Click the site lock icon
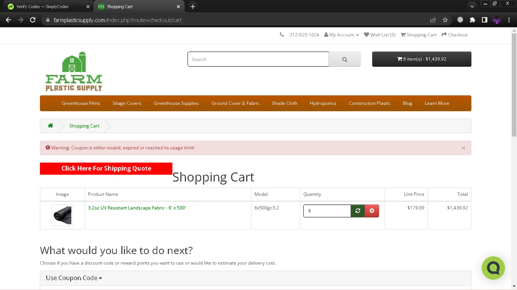The width and height of the screenshot is (517, 290). pos(48,20)
